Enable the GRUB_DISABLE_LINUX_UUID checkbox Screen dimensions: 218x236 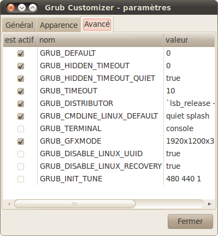[x=21, y=154]
